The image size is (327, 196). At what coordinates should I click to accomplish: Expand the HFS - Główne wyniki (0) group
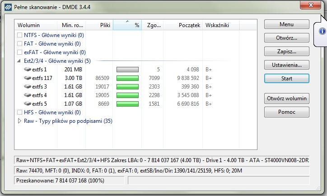(19, 112)
